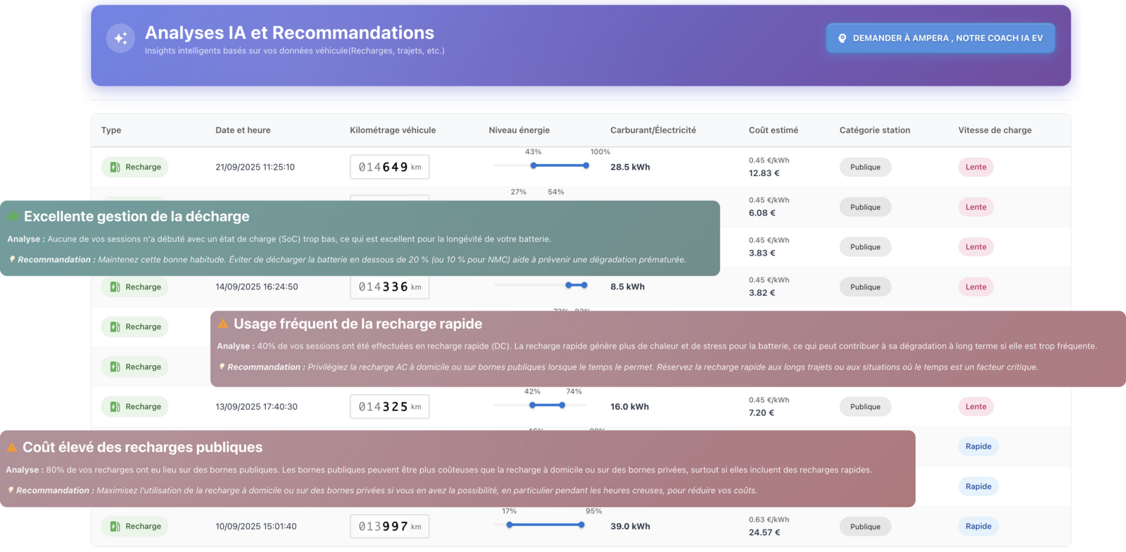This screenshot has height=552, width=1126.
Task: Click charging station icon in the 21/09/2025 row
Action: (x=115, y=167)
